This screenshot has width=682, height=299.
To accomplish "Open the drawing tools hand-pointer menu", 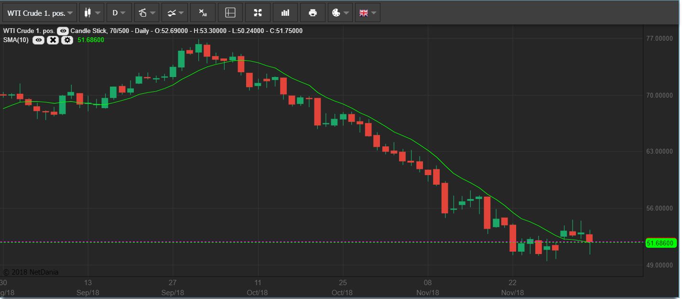I will tap(146, 13).
